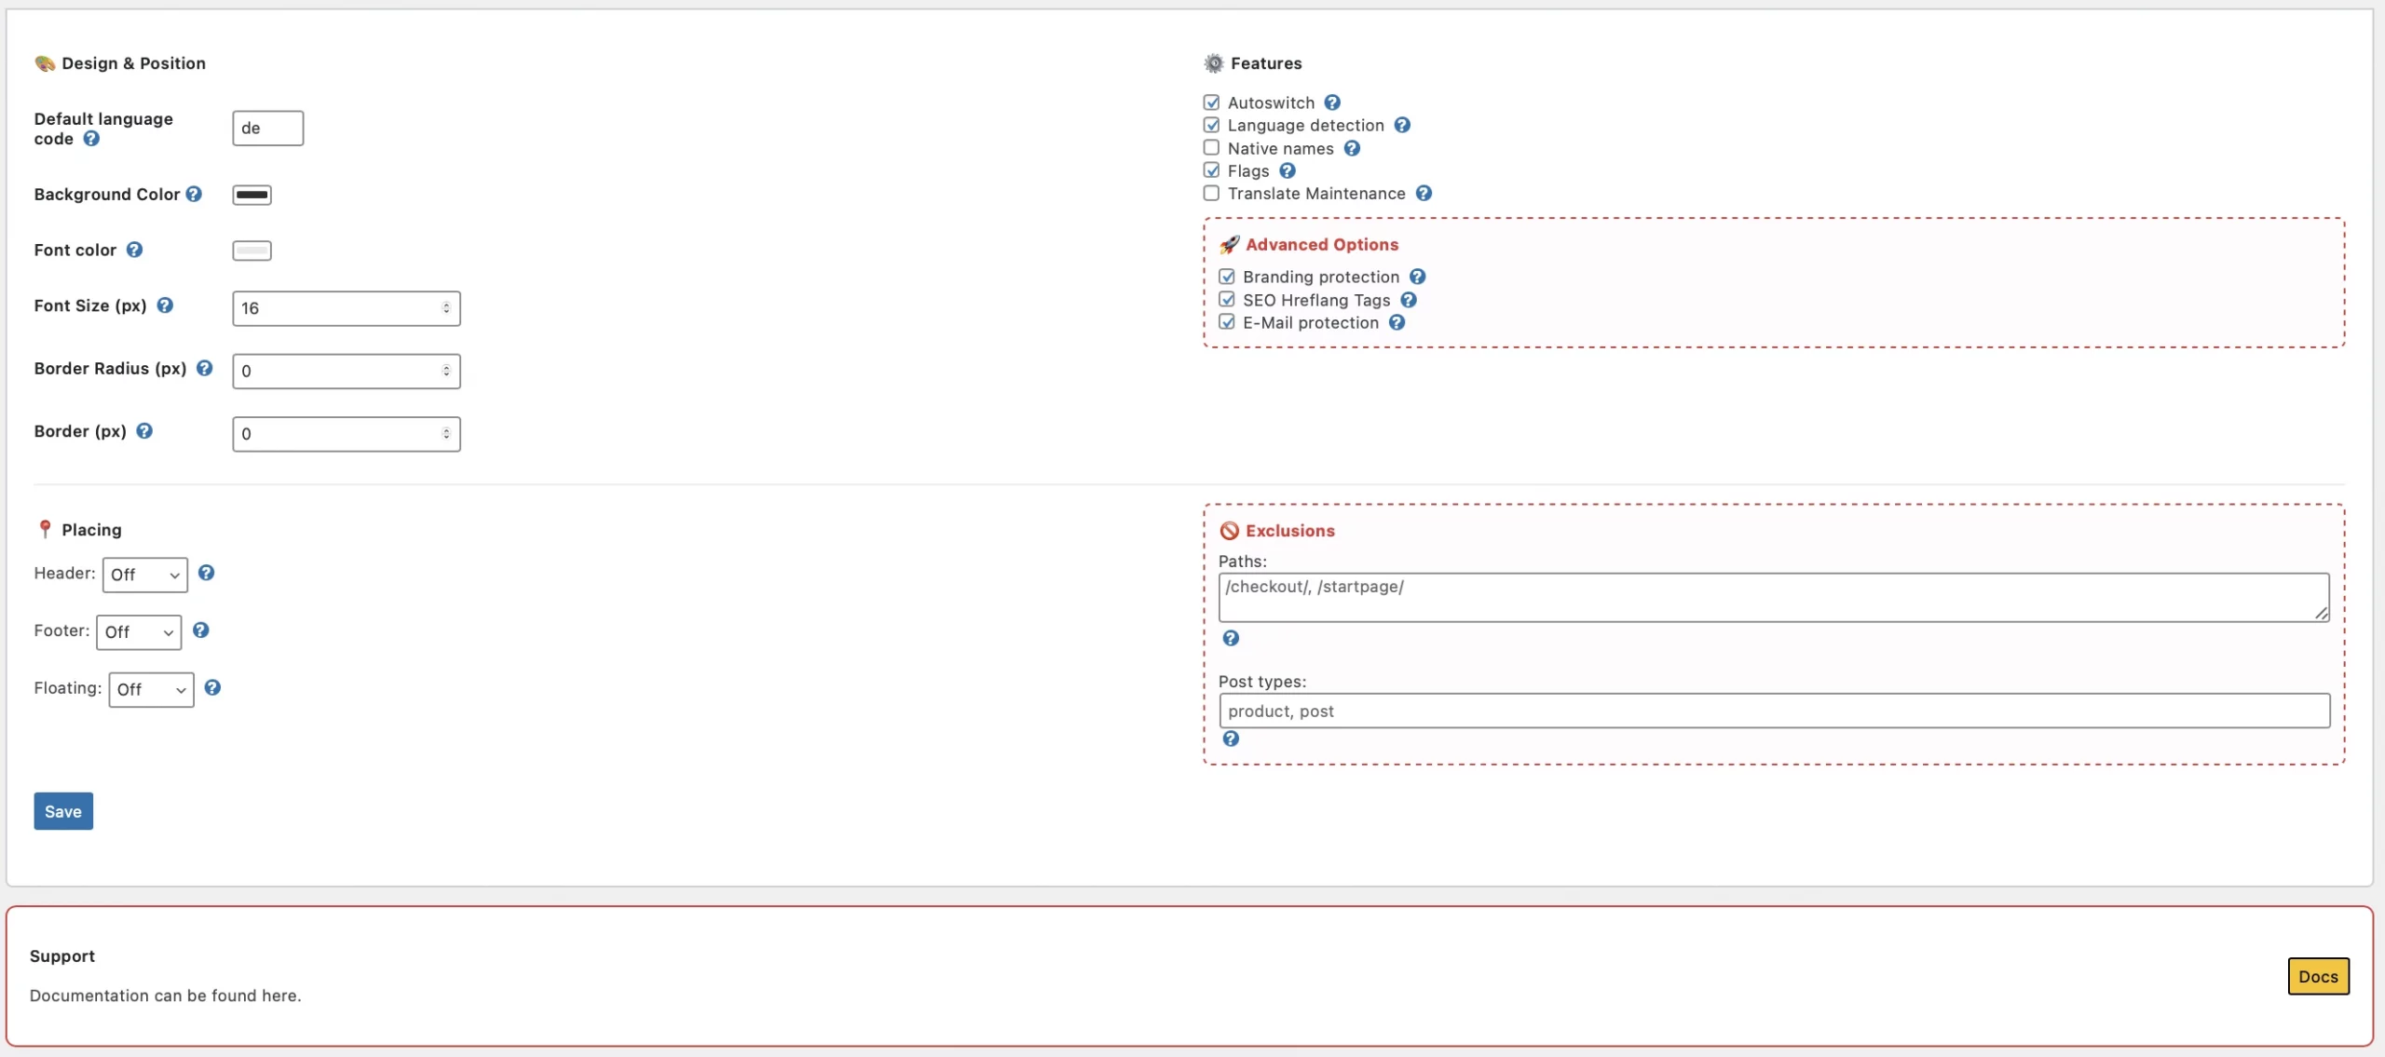Change the Footer dropdown from Off
Image resolution: width=2385 pixels, height=1057 pixels.
pyautogui.click(x=138, y=631)
